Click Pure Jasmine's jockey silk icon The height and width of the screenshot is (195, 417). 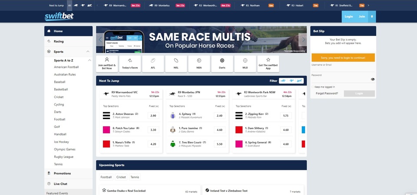[x=173, y=130]
